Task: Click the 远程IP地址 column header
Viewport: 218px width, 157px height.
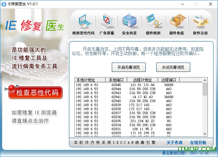Action: pyautogui.click(x=142, y=80)
